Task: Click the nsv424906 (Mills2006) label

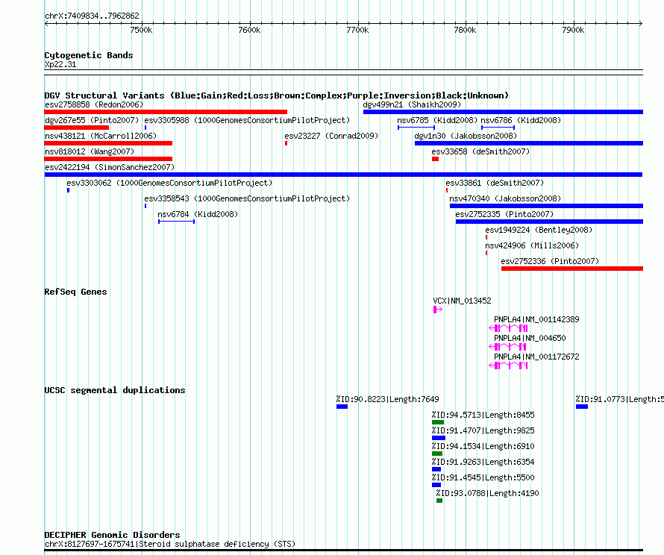Action: (532, 245)
